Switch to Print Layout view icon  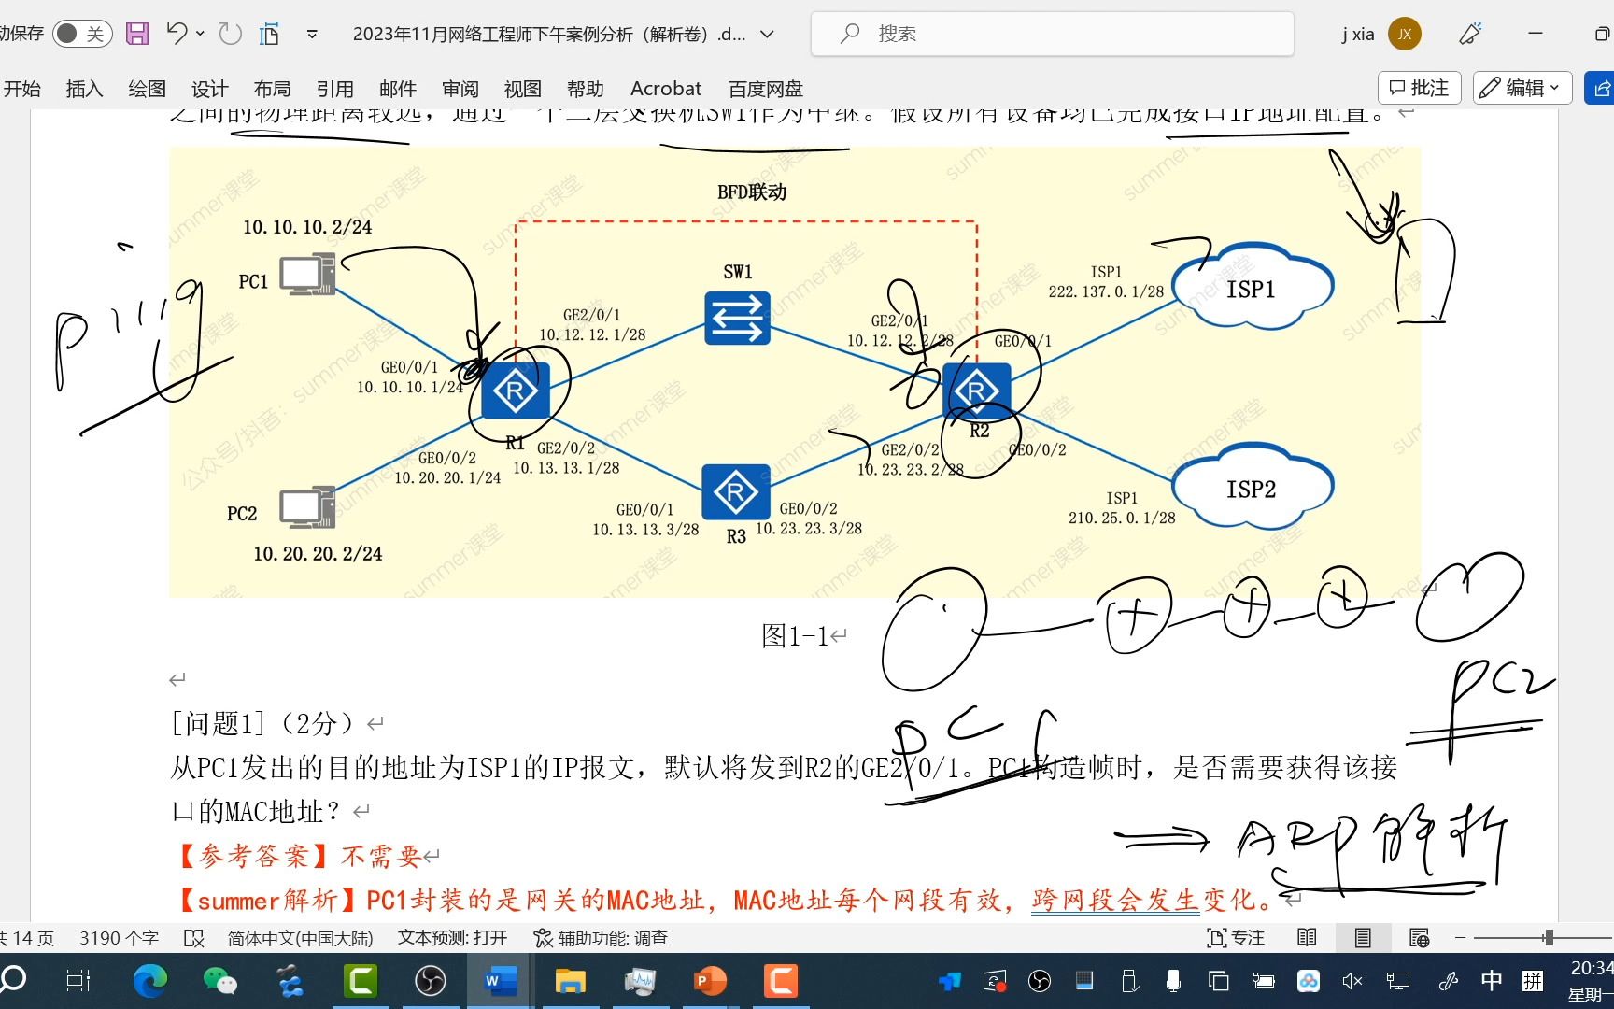pos(1363,938)
